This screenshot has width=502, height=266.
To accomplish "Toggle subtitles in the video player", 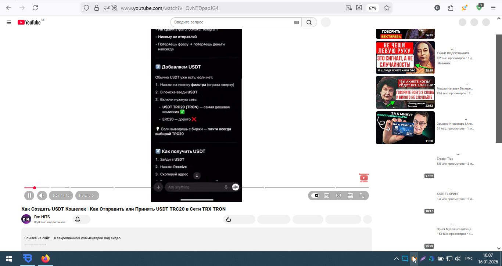I will pyautogui.click(x=327, y=196).
